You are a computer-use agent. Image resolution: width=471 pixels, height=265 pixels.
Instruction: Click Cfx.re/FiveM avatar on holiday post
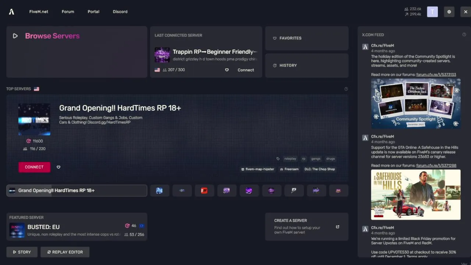[x=365, y=47]
